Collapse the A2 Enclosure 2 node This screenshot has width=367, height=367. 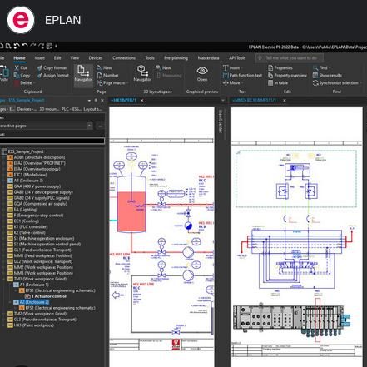[10, 302]
